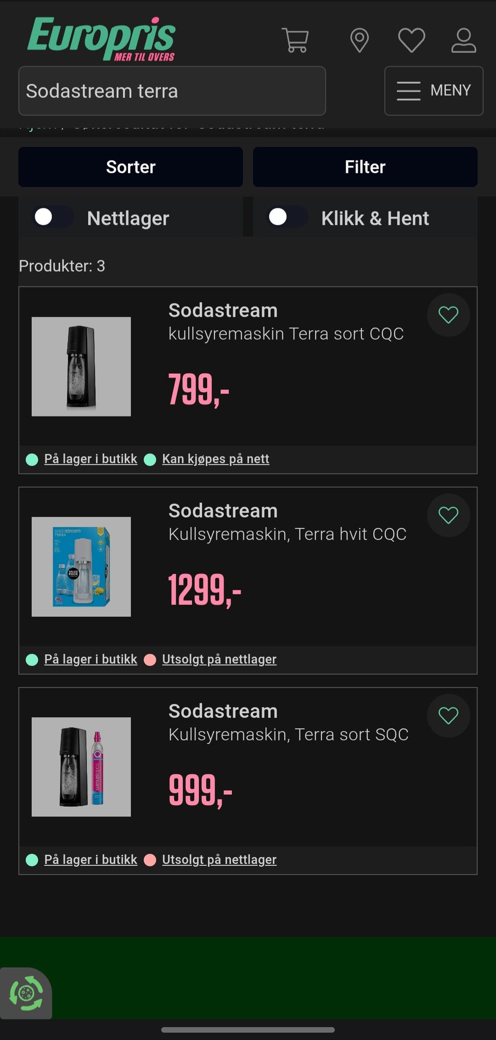
Task: Click 'På lager i butikk' for Terra sort SQC
Action: coord(90,860)
